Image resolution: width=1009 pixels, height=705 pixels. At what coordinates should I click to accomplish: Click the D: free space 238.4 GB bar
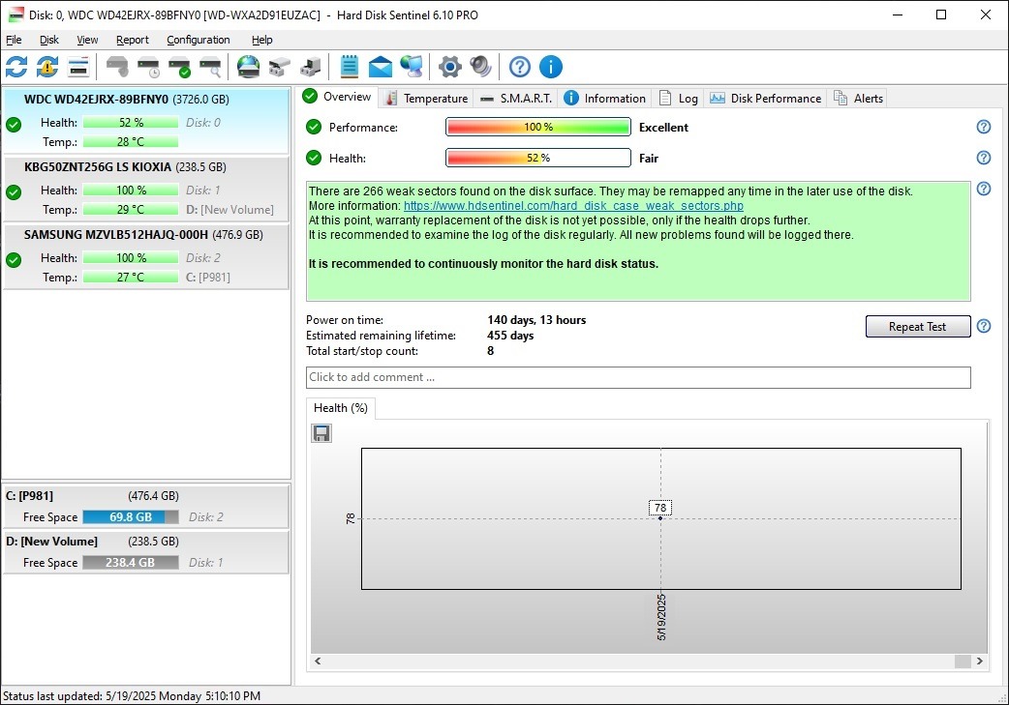tap(131, 563)
